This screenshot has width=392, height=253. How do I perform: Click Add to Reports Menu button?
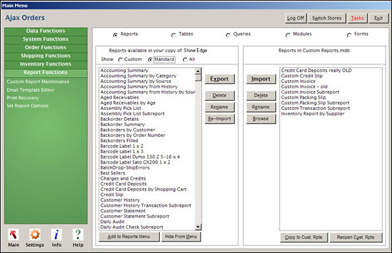pyautogui.click(x=129, y=237)
